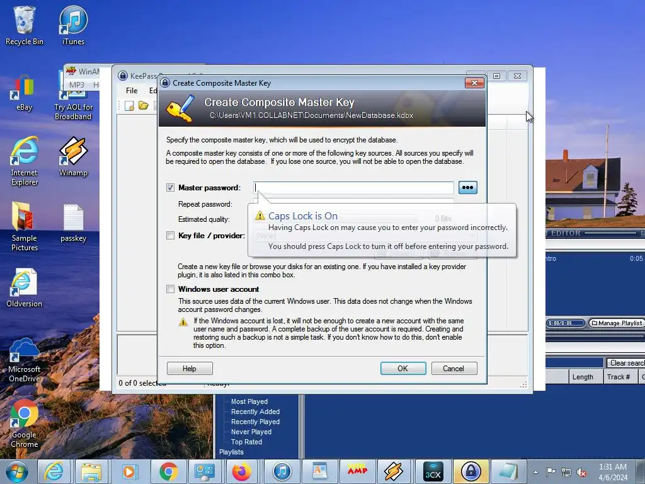Open the notepad app in the taskbar
This screenshot has height=484, width=645.
pos(508,471)
